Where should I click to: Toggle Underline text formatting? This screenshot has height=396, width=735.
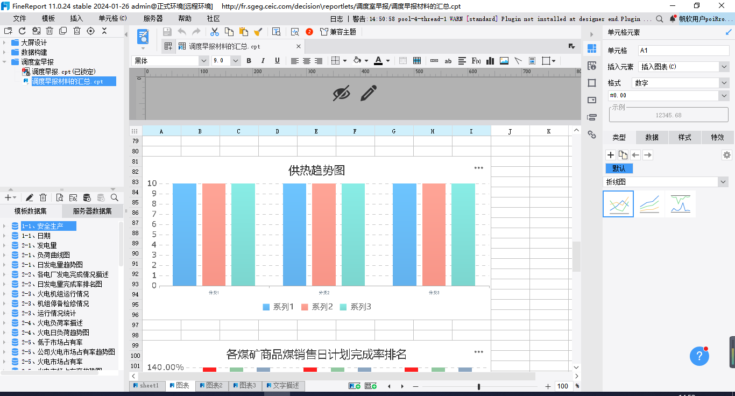pos(278,61)
